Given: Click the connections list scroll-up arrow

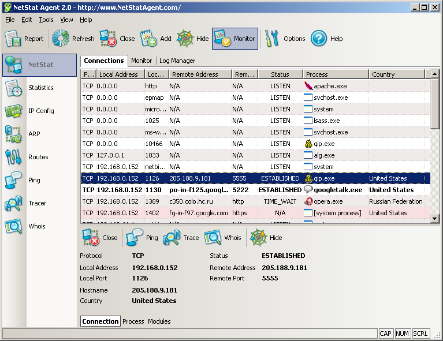Looking at the screenshot, I should click(434, 74).
